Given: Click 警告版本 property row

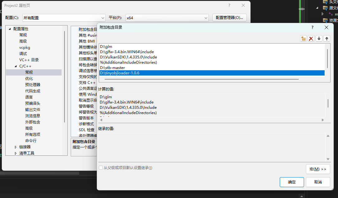Looking at the screenshot, I should pos(86,118).
